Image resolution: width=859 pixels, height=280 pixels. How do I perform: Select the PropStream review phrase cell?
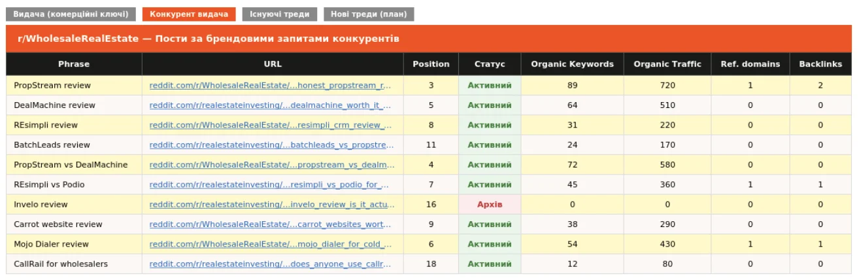[74, 85]
